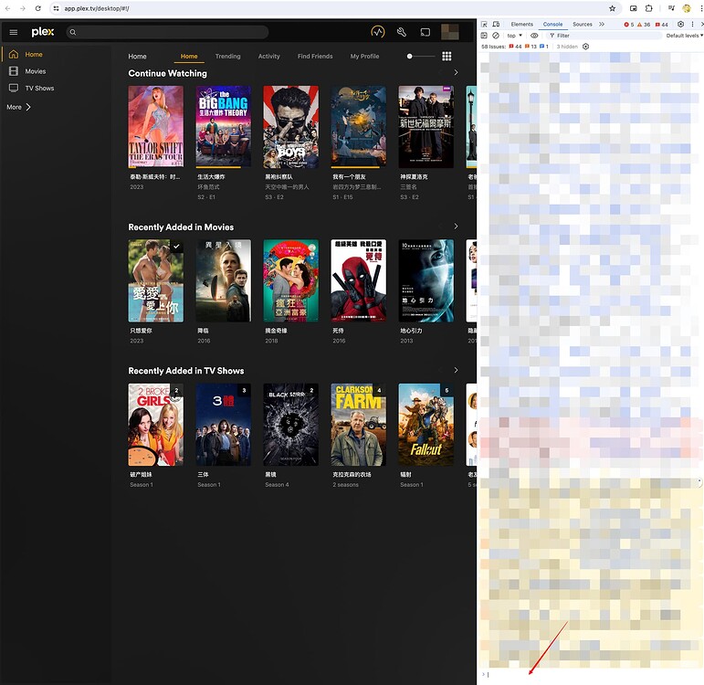Click the DevTools inspect element icon
Viewport: 704px width, 685px height.
click(x=484, y=25)
